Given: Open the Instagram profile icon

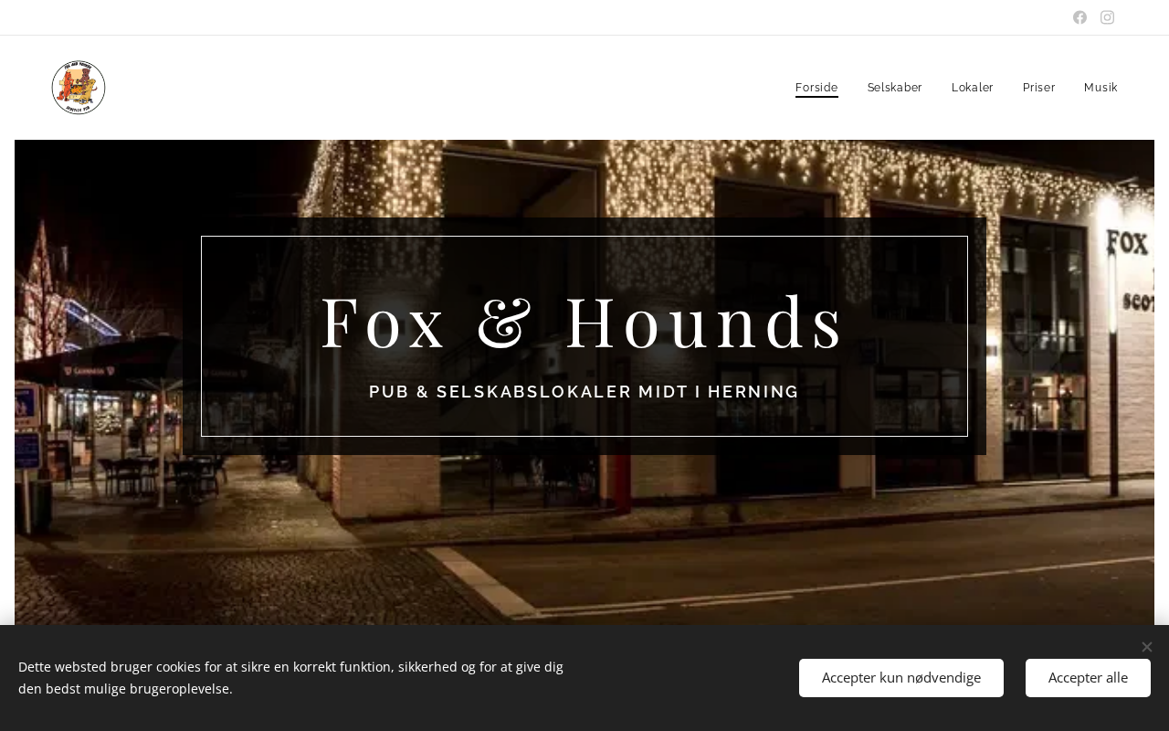Looking at the screenshot, I should [x=1107, y=17].
